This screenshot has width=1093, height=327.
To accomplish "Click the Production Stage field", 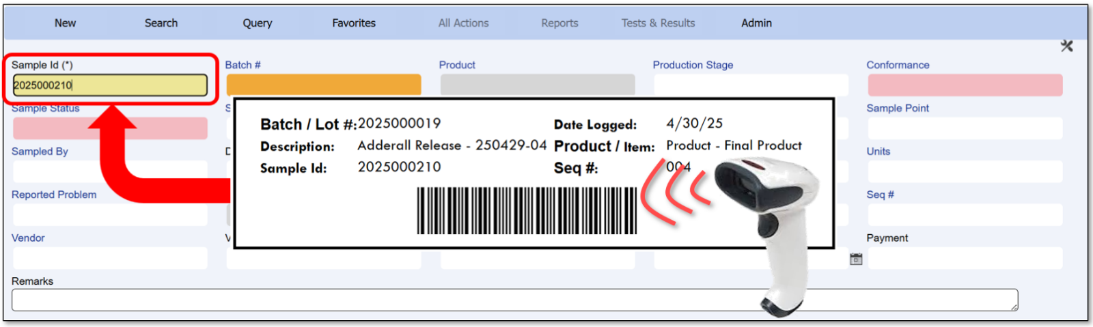I will [750, 85].
